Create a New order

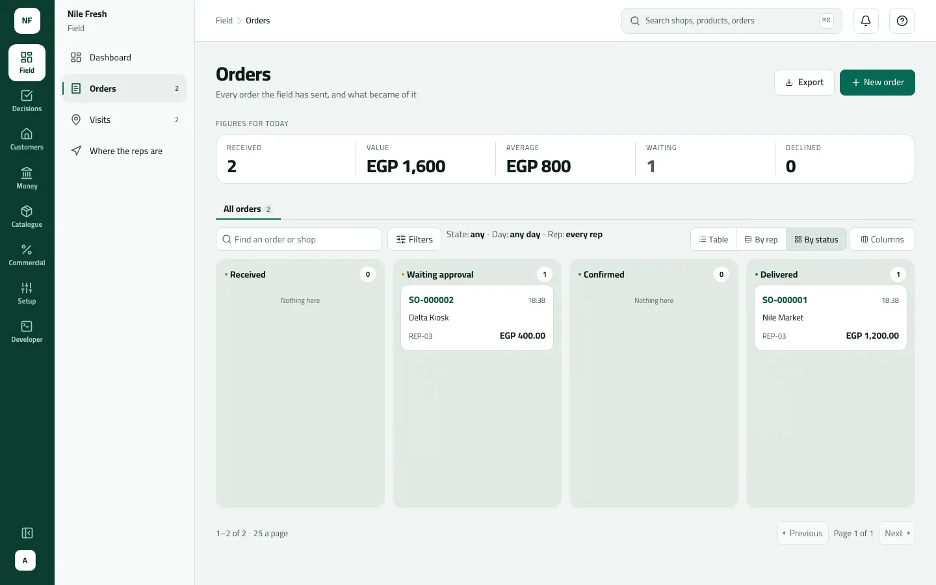point(877,83)
